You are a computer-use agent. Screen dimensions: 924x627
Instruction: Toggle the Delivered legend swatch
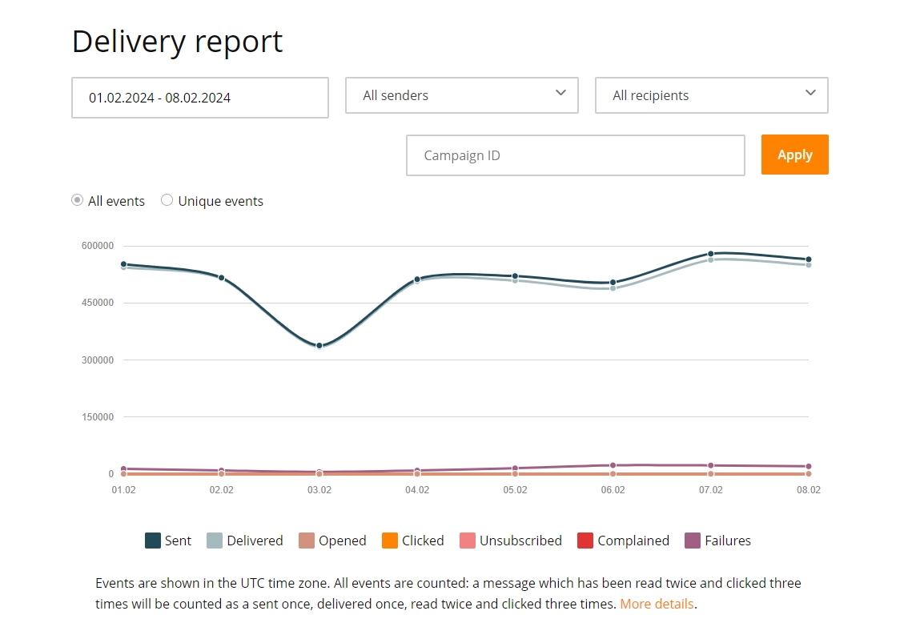click(215, 541)
